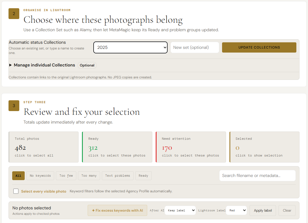Viewport: 308px width, 223px height.
Task: Click the 'No photos selected' status text
Action: tap(32, 208)
